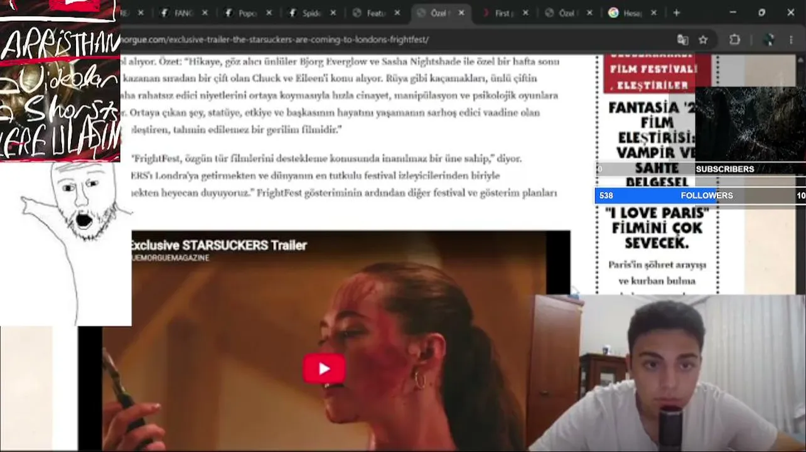Open the Chrome profile avatar
The height and width of the screenshot is (452, 806).
pyautogui.click(x=768, y=40)
